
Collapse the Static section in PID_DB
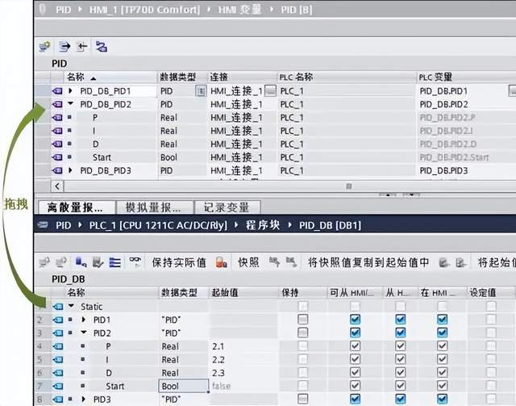point(71,306)
